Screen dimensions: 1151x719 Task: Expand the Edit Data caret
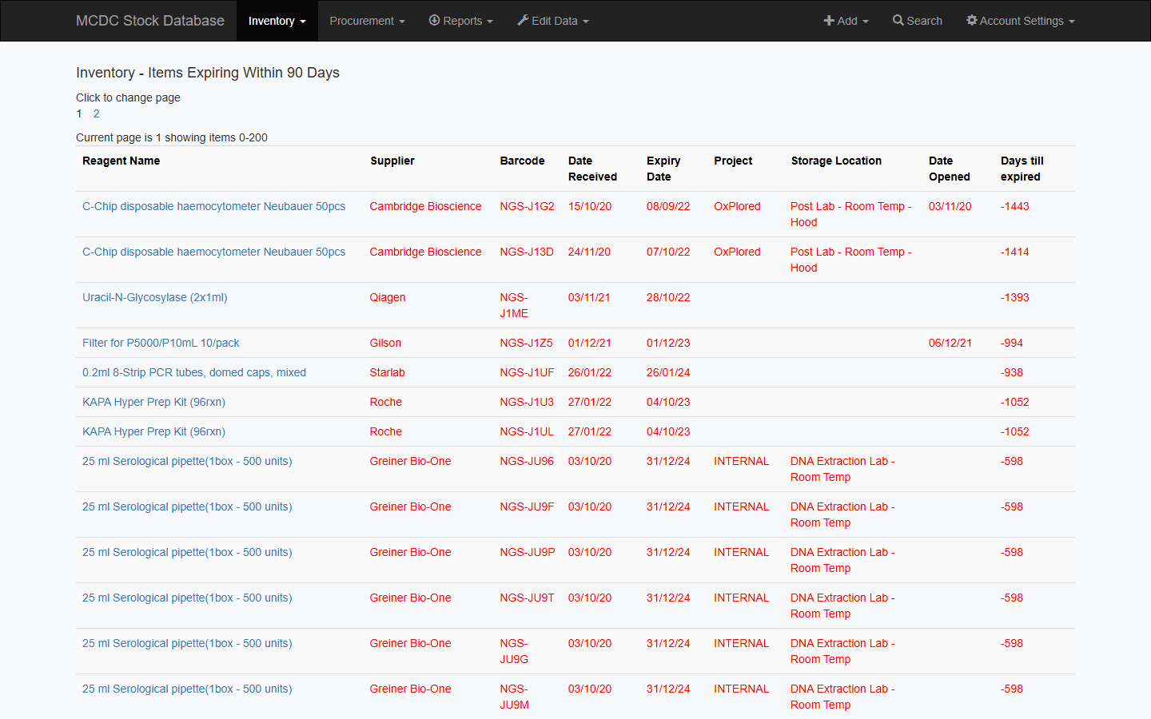pyautogui.click(x=585, y=22)
